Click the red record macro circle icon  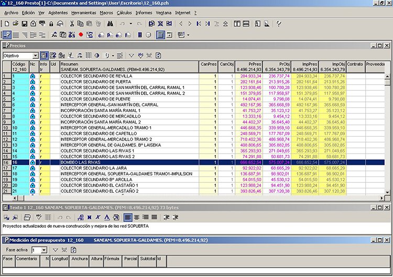(81, 35)
